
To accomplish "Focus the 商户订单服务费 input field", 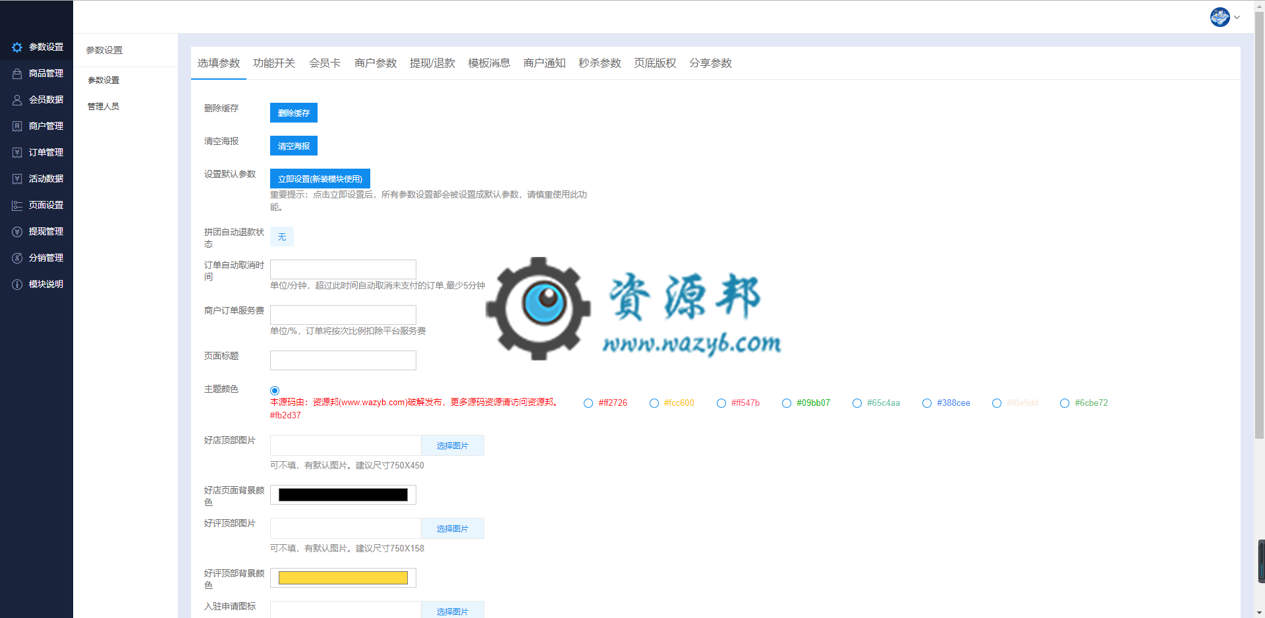I will pyautogui.click(x=343, y=315).
